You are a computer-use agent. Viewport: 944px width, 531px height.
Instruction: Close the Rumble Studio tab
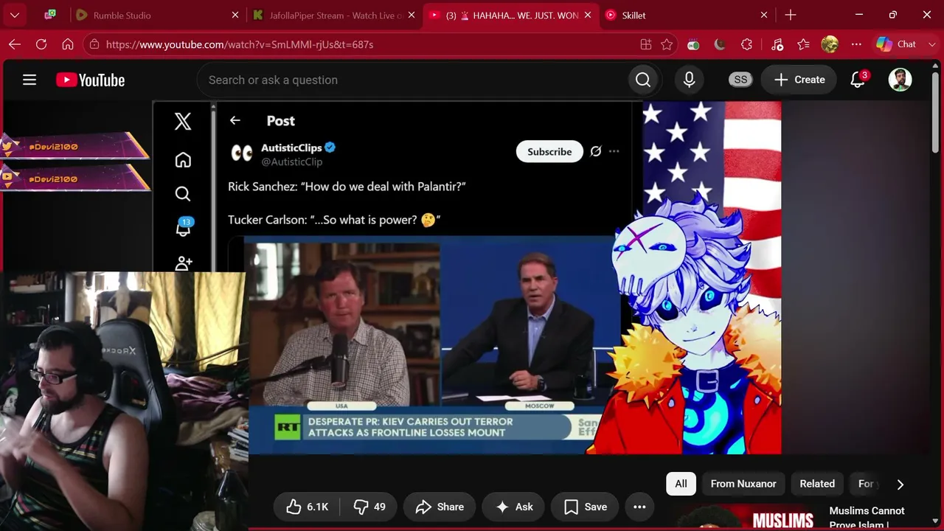tap(235, 15)
